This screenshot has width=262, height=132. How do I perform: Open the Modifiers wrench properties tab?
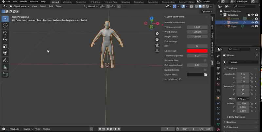point(218,104)
